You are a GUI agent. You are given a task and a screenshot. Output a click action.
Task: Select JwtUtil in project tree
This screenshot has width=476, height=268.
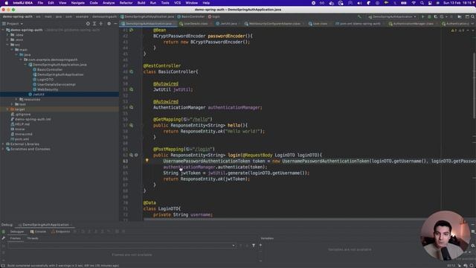[36, 95]
